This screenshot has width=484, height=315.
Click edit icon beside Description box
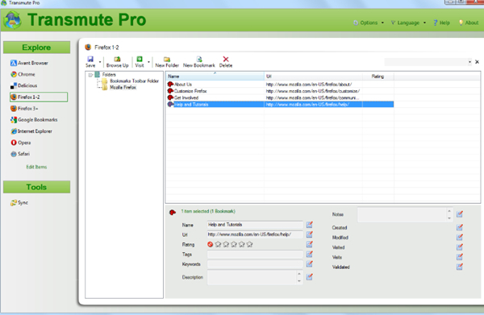[x=310, y=277]
